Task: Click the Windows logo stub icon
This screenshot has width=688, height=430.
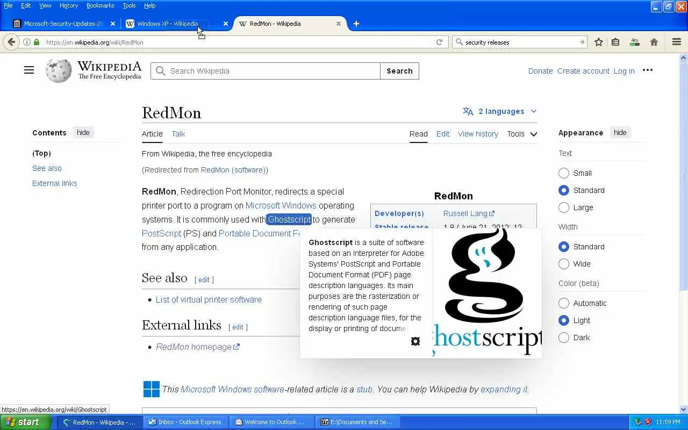Action: [x=152, y=389]
